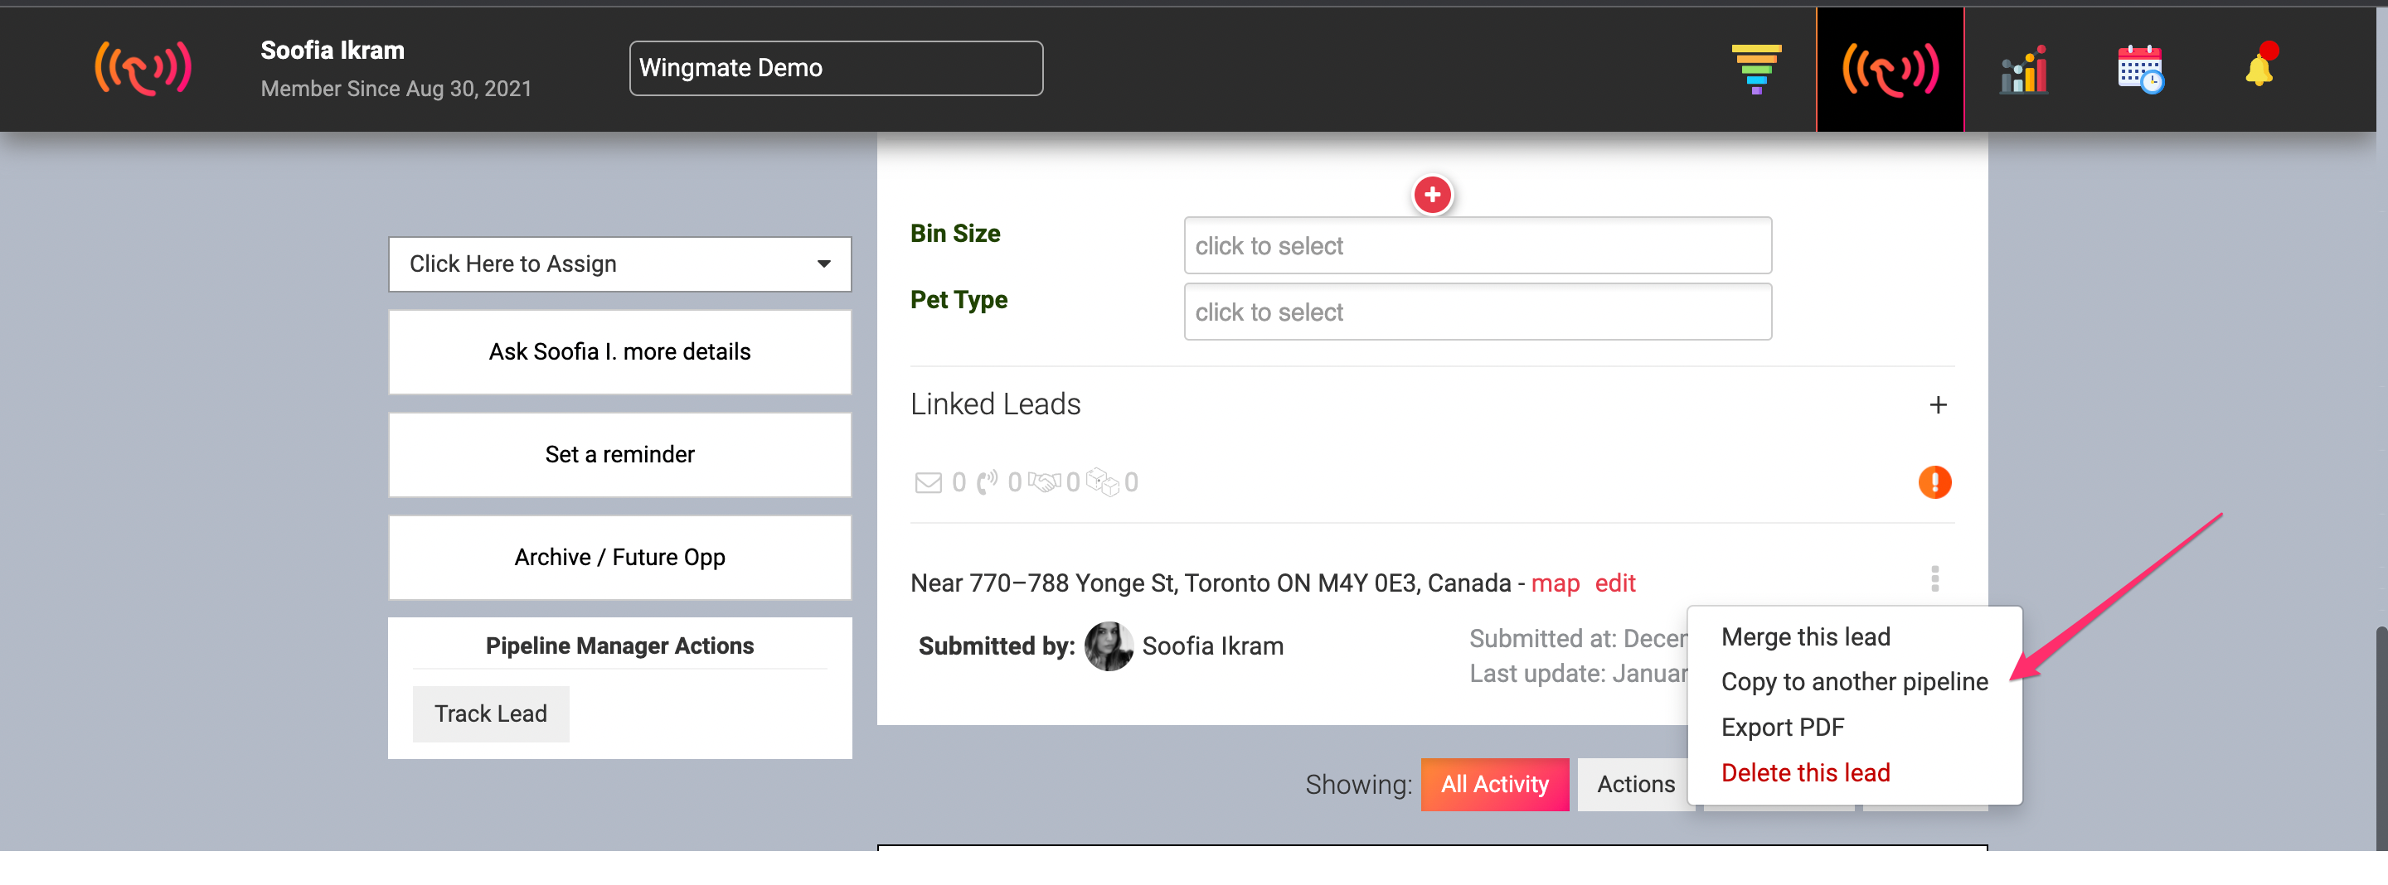
Task: Click the boxes count icon
Action: (x=1103, y=482)
